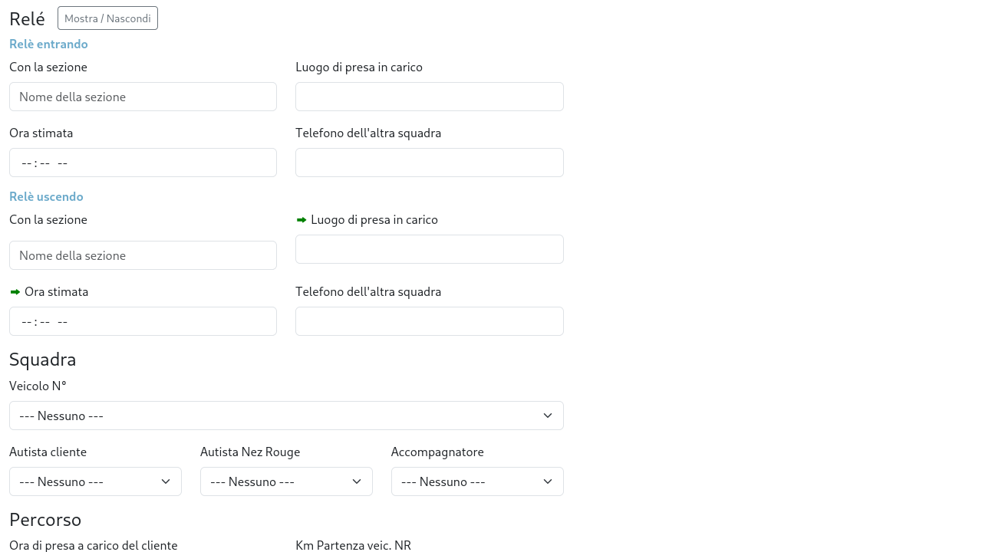Click the chevron arrow in Accompagnatore select
The height and width of the screenshot is (552, 982).
point(548,481)
